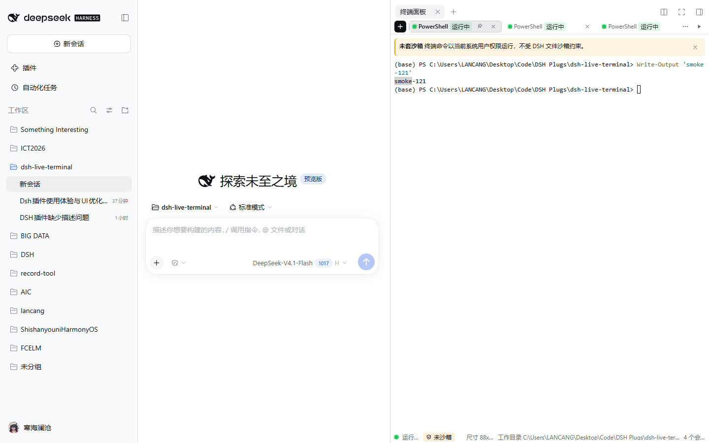The height and width of the screenshot is (443, 709).
Task: Expand the record-tool workspace
Action: coord(69,273)
